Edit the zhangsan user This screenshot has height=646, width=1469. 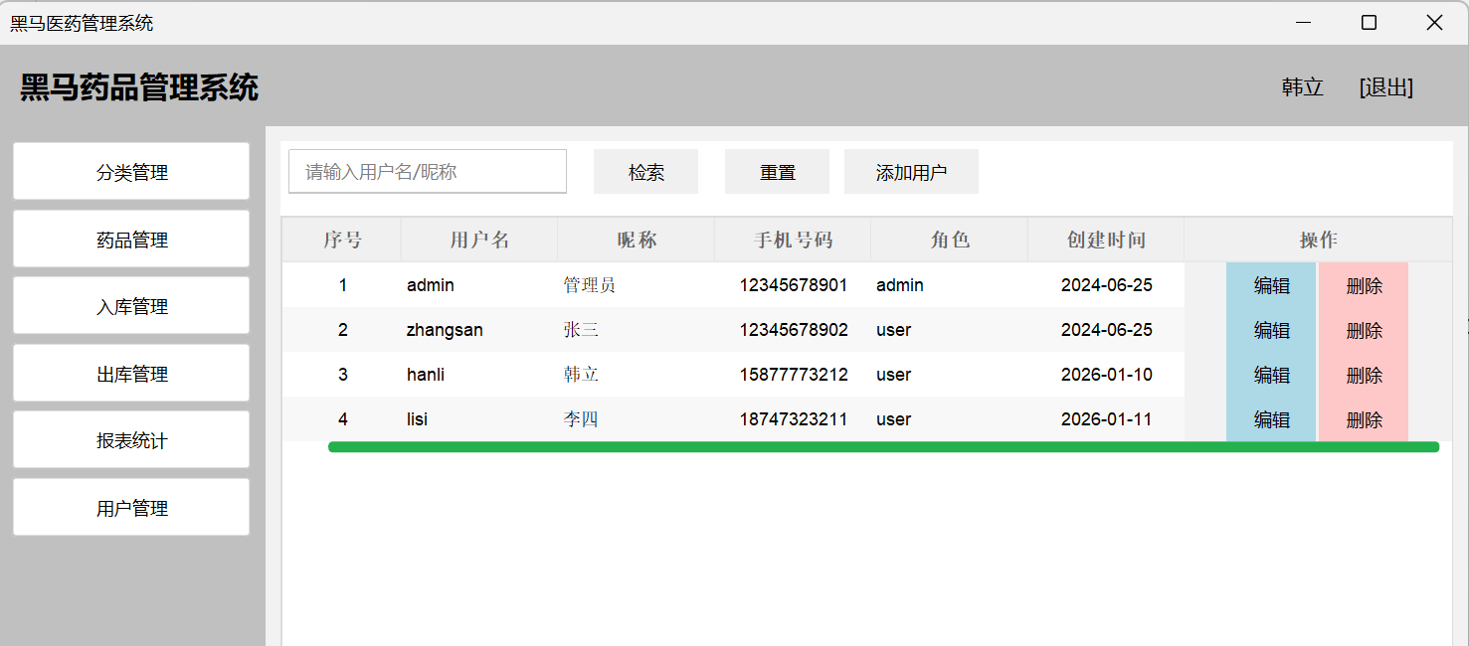coord(1271,330)
